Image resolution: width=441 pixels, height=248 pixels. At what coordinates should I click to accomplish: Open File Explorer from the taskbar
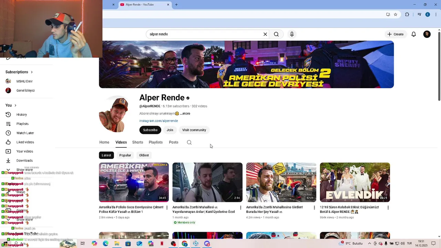[x=117, y=244]
